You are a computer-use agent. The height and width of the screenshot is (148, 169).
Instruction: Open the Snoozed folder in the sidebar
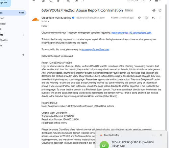[x=3, y=24]
